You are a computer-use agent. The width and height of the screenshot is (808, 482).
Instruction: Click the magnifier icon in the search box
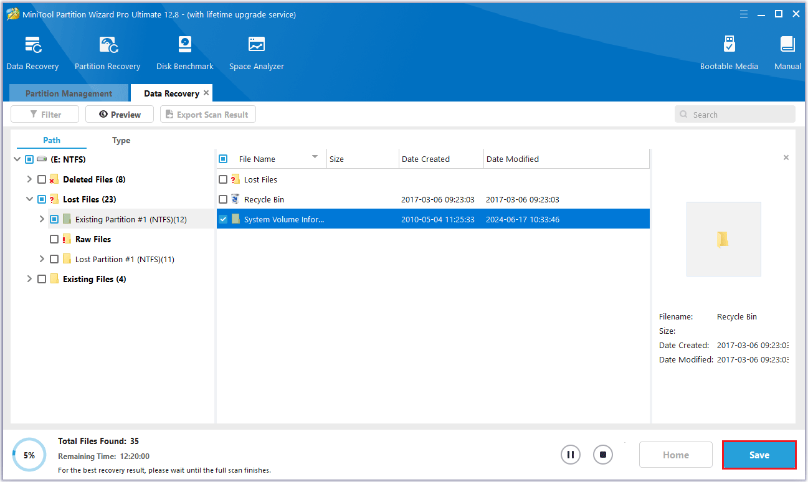[x=685, y=115]
